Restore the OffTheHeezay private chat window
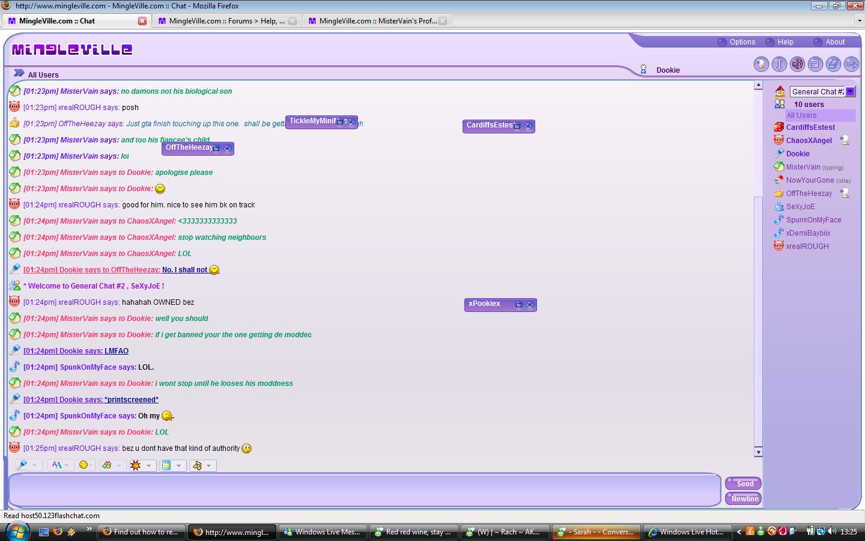Screen dimensions: 865x541 [x=216, y=148]
